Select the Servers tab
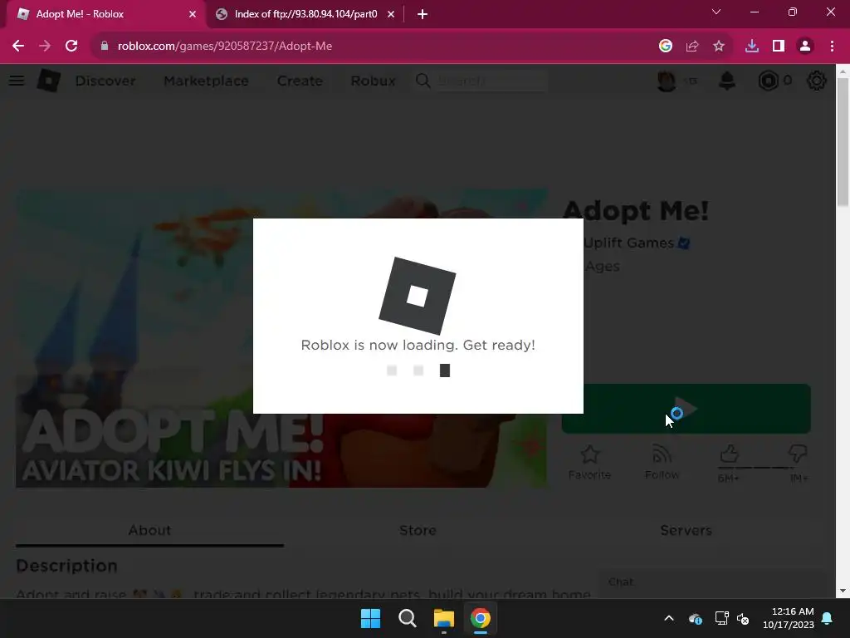Viewport: 850px width, 638px height. (x=686, y=531)
